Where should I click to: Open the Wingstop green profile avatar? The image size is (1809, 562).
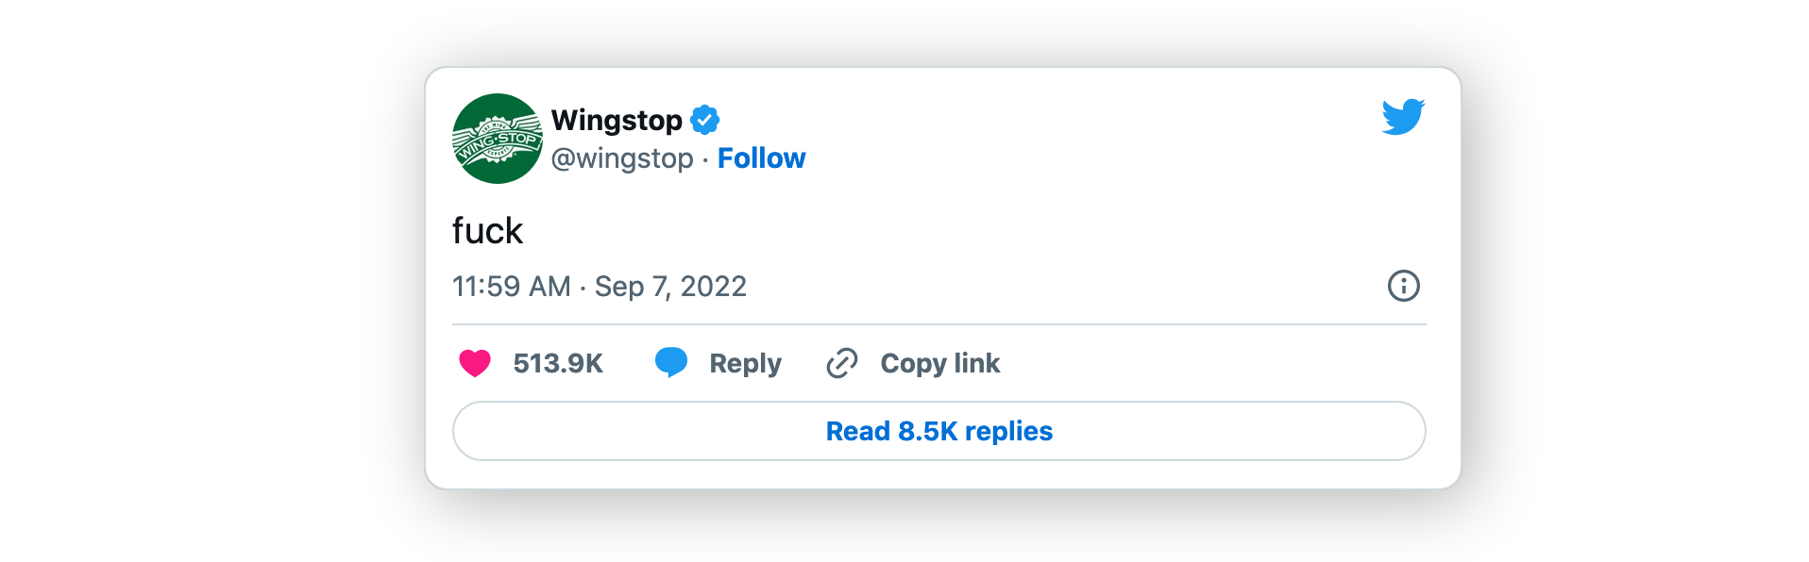tap(498, 139)
